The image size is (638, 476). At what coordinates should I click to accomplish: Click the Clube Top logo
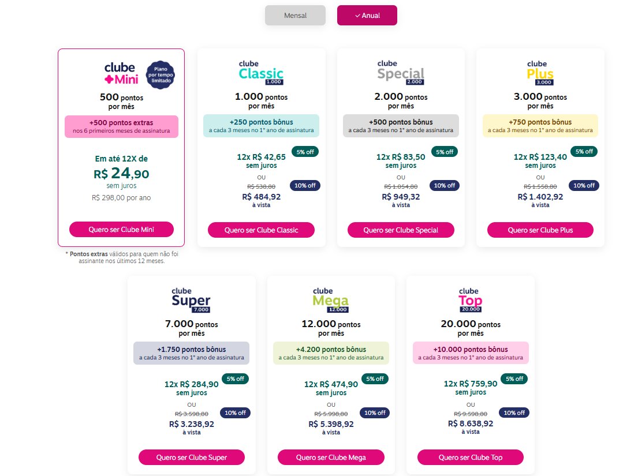[471, 300]
